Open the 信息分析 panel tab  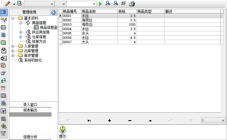[x=30, y=137]
